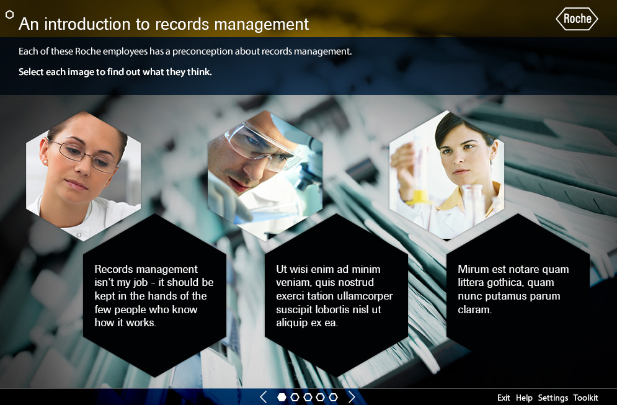Advance with the next page arrow
This screenshot has height=405, width=617.
pos(352,397)
